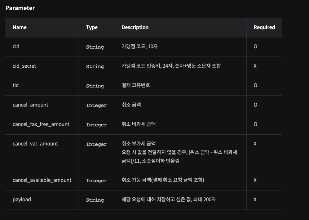
Task: Select the String type in tid row
Action: point(95,86)
